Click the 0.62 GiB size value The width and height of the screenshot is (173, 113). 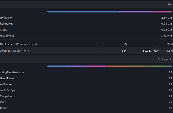point(166,30)
